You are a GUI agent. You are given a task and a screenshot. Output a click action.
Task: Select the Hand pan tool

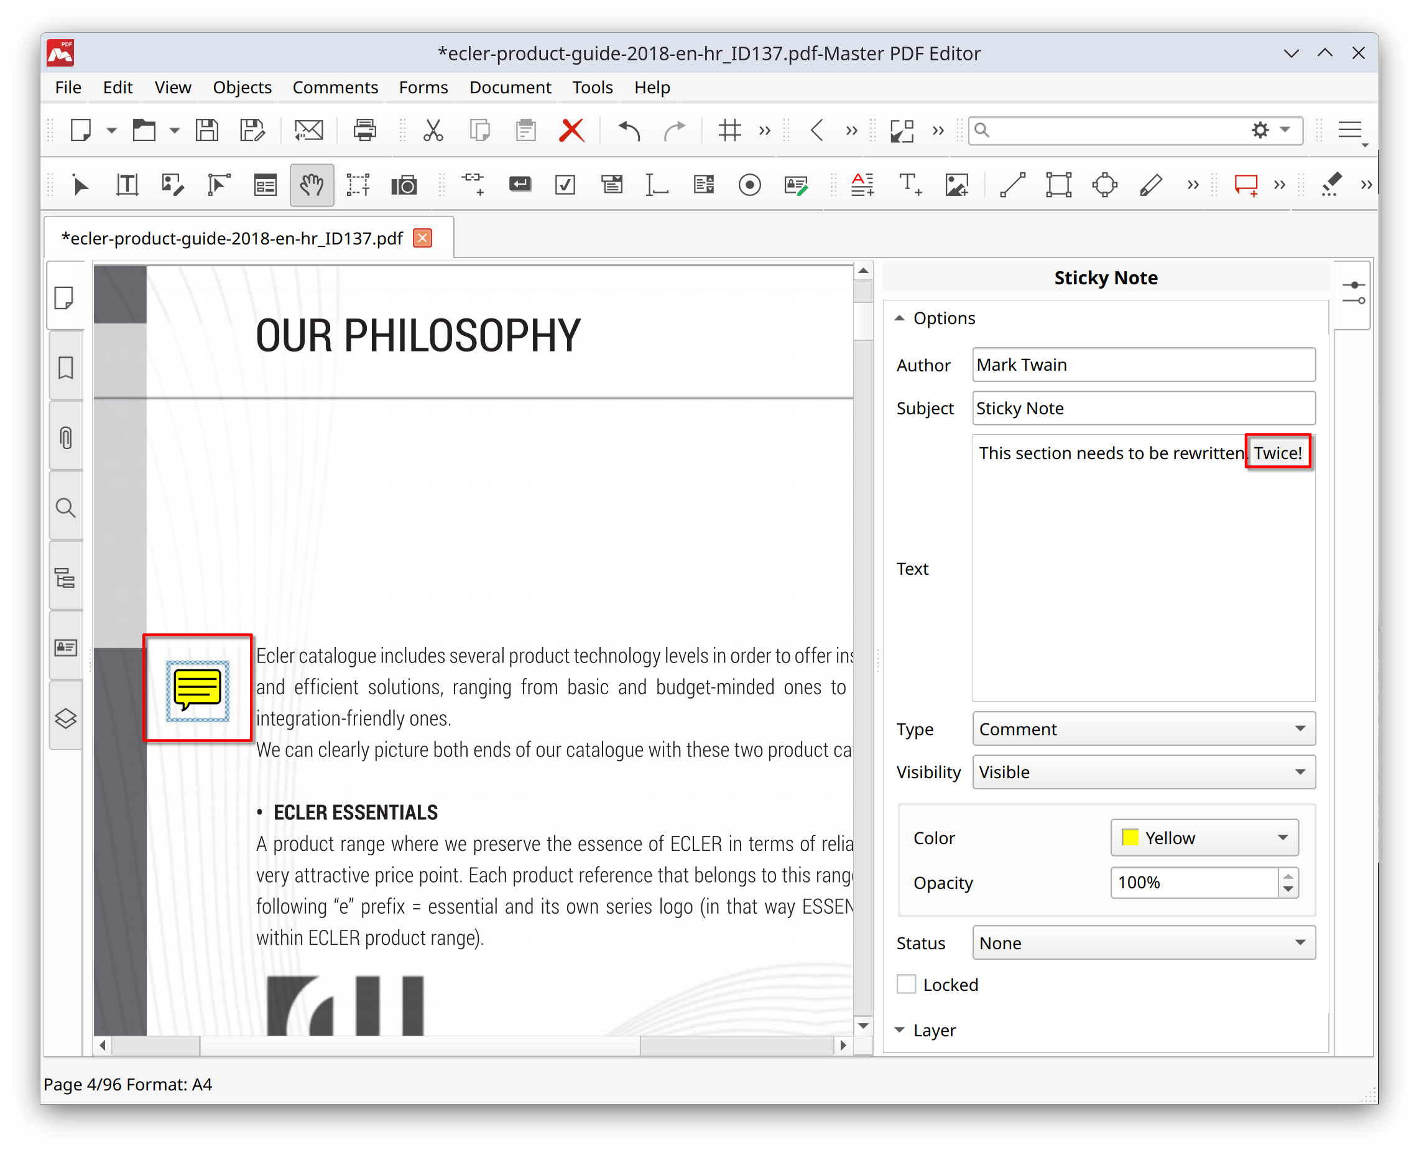coord(312,185)
